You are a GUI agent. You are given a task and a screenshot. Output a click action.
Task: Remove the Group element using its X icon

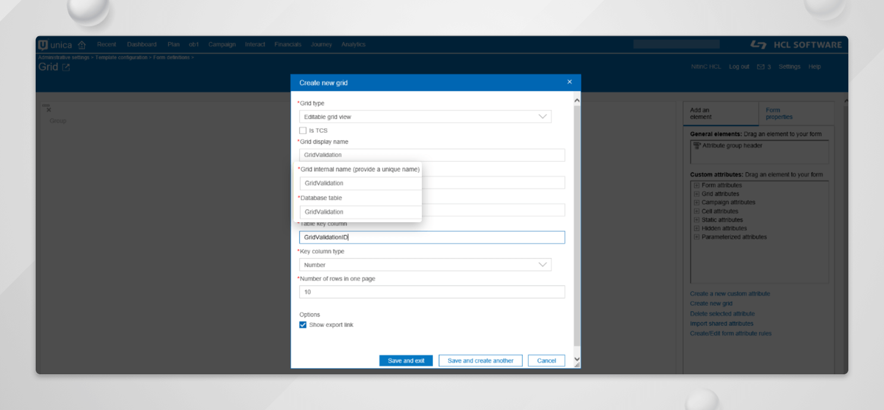(48, 109)
